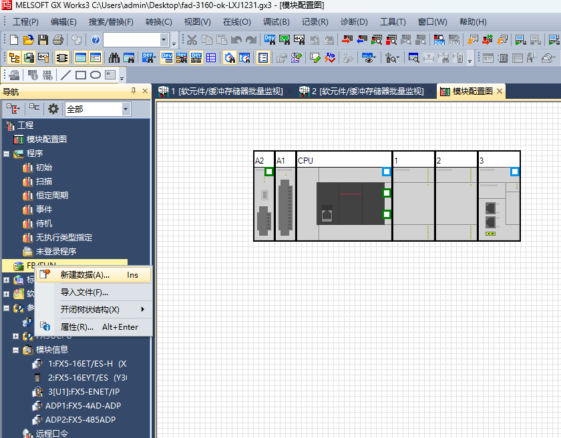Choose 属性(R)... from context menu
The height and width of the screenshot is (438, 561).
(x=93, y=326)
